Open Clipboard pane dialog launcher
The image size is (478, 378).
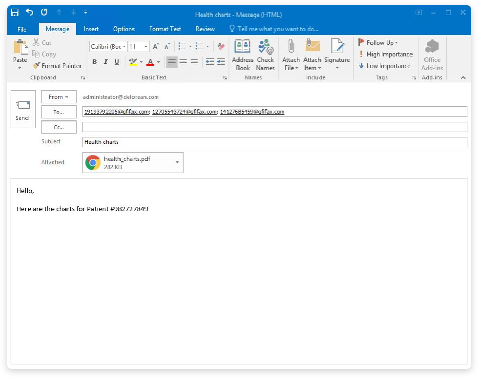[x=83, y=78]
